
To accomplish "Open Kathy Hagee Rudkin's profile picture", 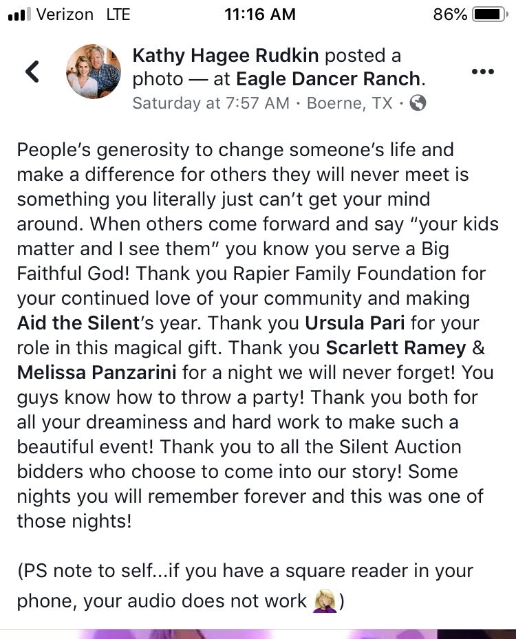I will (x=94, y=72).
